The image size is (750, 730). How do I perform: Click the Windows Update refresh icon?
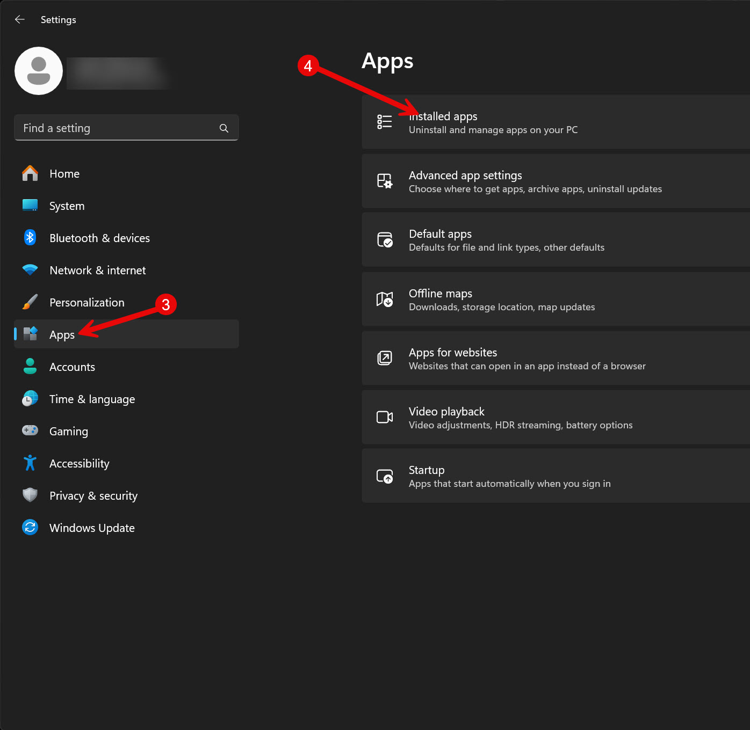30,527
